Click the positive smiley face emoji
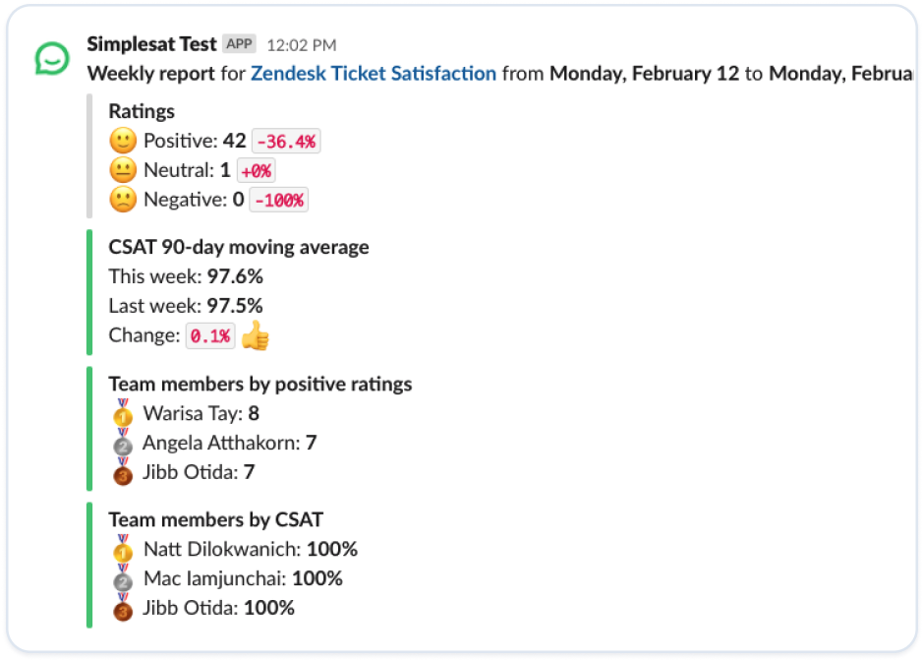 coord(123,141)
